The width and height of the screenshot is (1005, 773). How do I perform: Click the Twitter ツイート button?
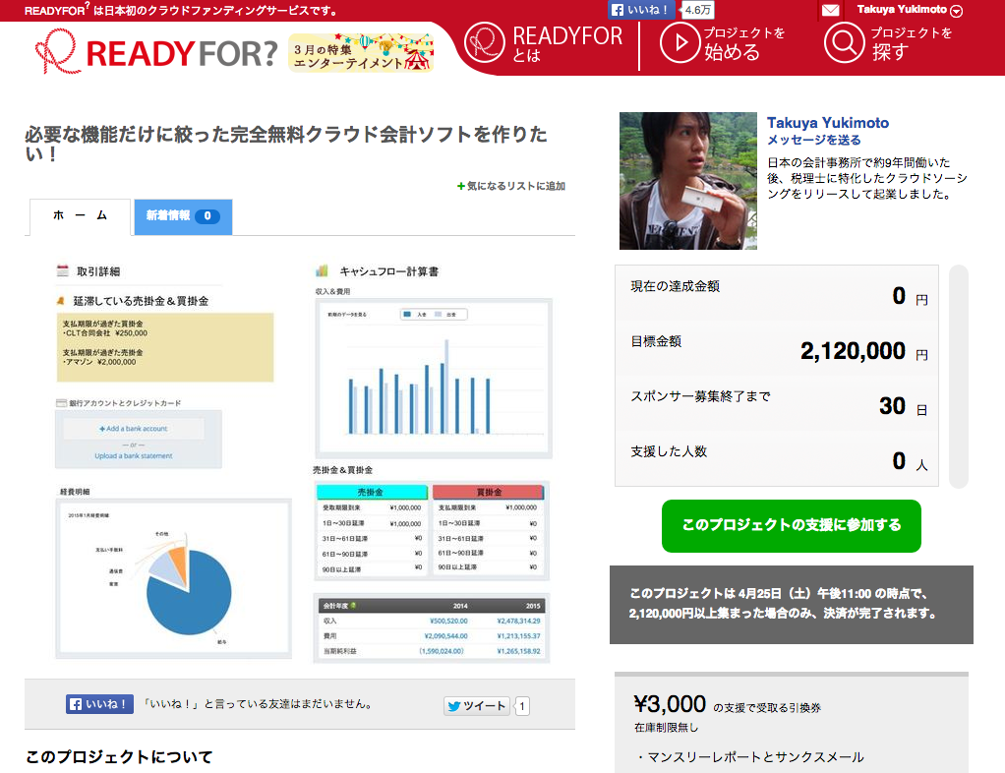tap(478, 705)
